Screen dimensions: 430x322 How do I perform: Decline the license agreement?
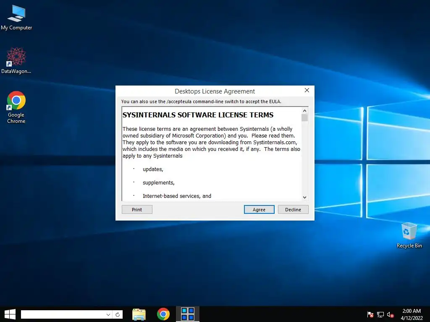293,210
